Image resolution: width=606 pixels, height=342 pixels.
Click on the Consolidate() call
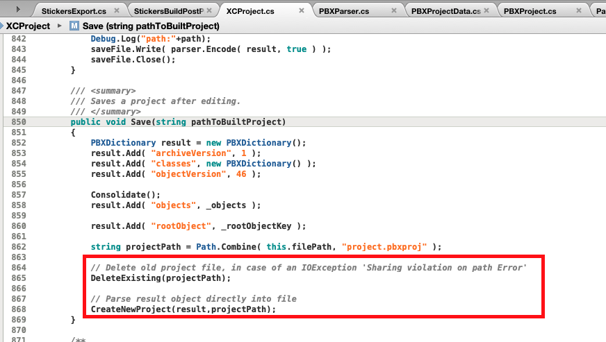(126, 195)
